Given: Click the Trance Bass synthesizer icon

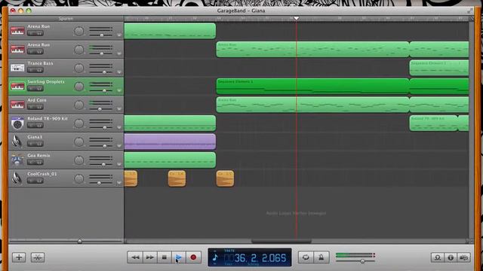Looking at the screenshot, I should (17, 68).
